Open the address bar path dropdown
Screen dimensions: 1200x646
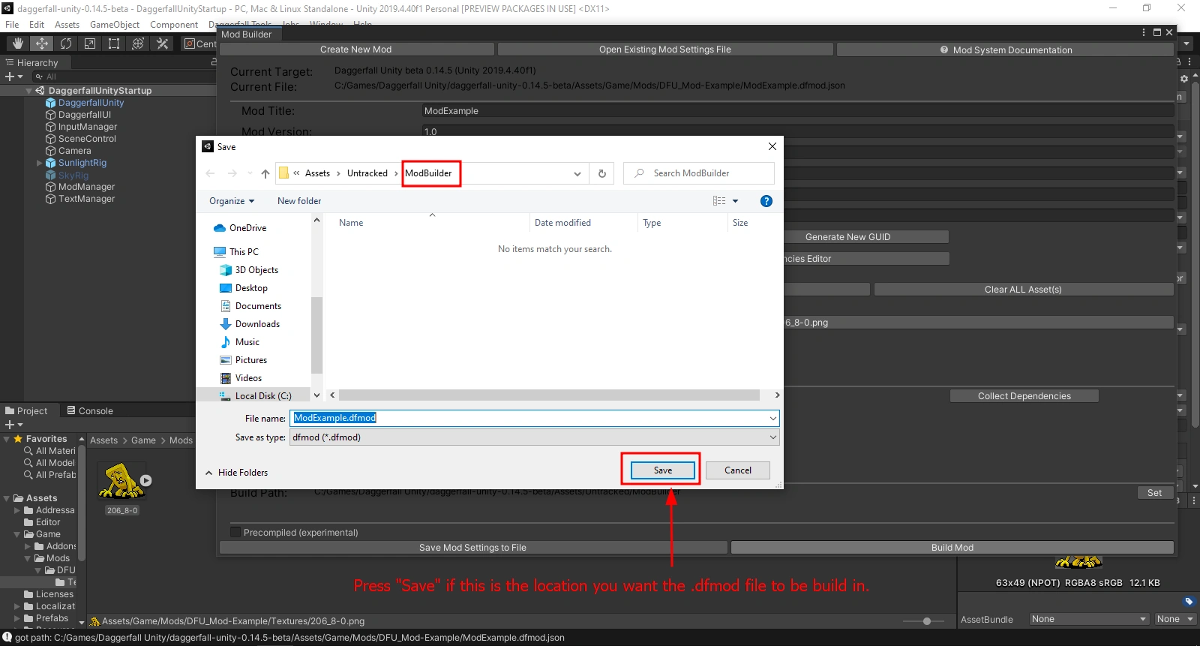[577, 173]
